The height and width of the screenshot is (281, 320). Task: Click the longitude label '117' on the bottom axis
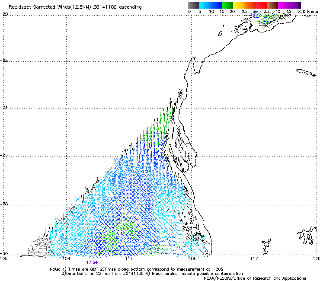pos(254,259)
